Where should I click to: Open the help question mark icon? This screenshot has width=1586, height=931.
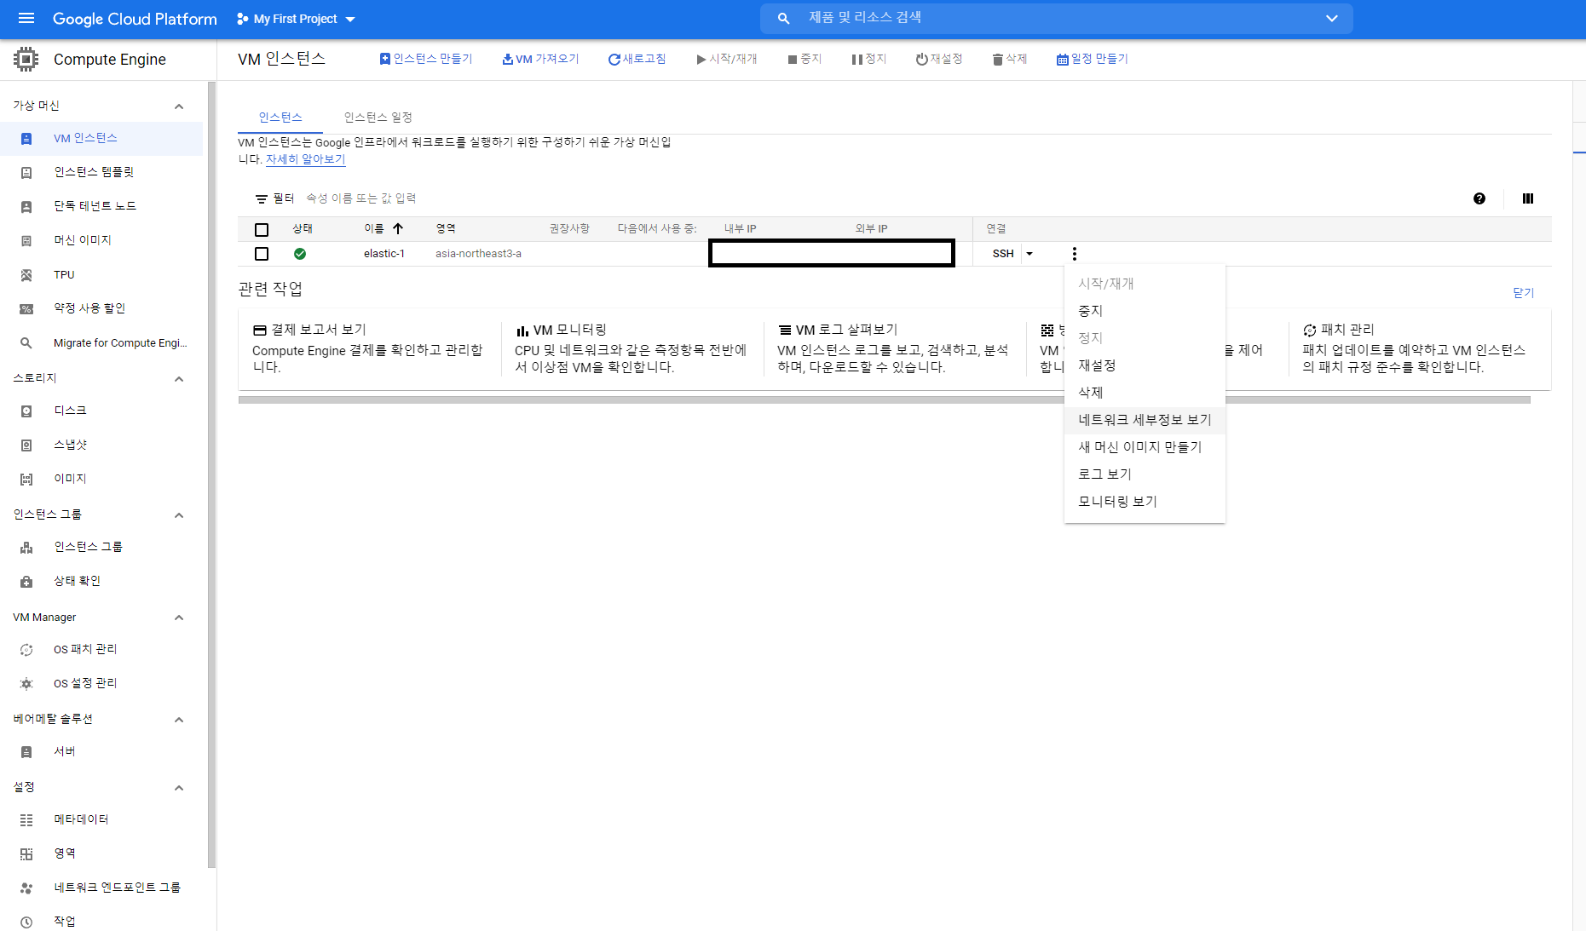click(1479, 198)
